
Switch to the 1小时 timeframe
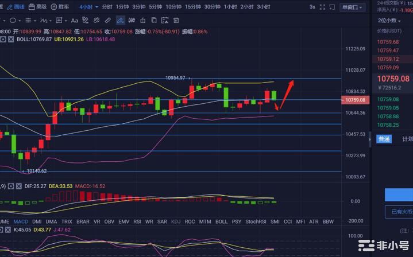pyautogui.click(x=230, y=7)
